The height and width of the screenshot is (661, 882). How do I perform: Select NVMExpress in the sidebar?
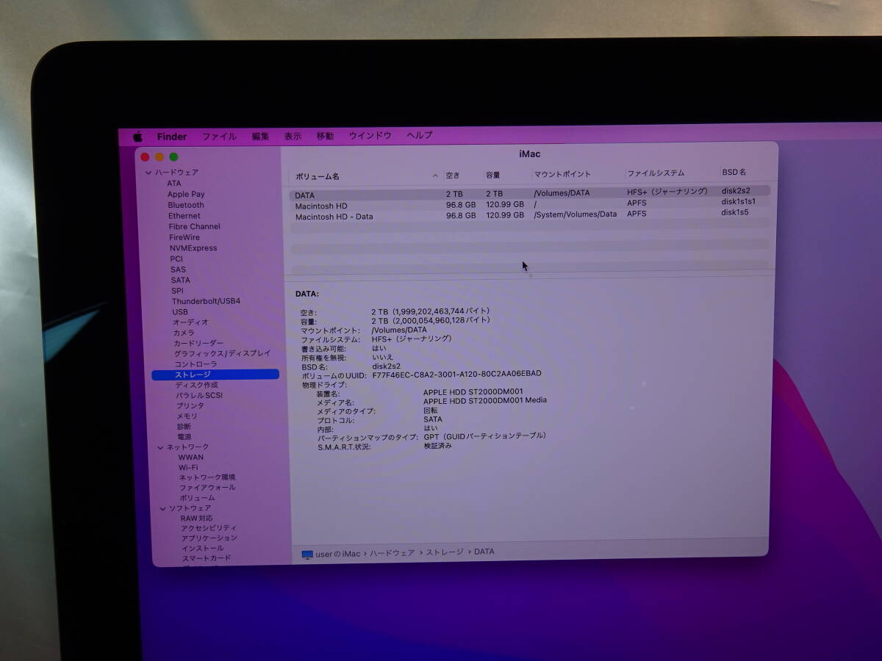pos(194,248)
